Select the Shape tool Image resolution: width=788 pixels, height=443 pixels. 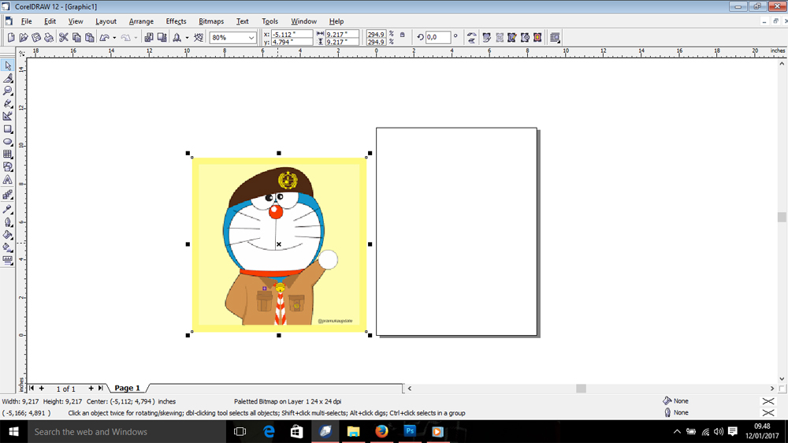click(8, 79)
